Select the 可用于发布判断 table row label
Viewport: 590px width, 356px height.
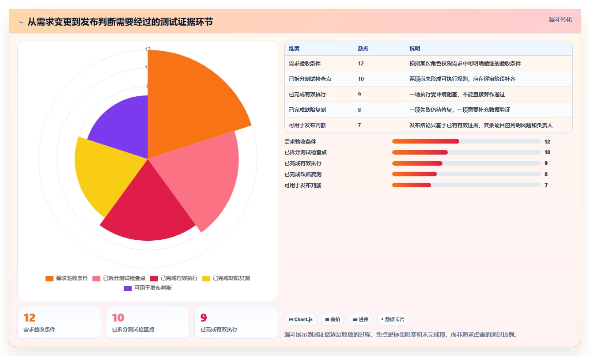coord(307,125)
